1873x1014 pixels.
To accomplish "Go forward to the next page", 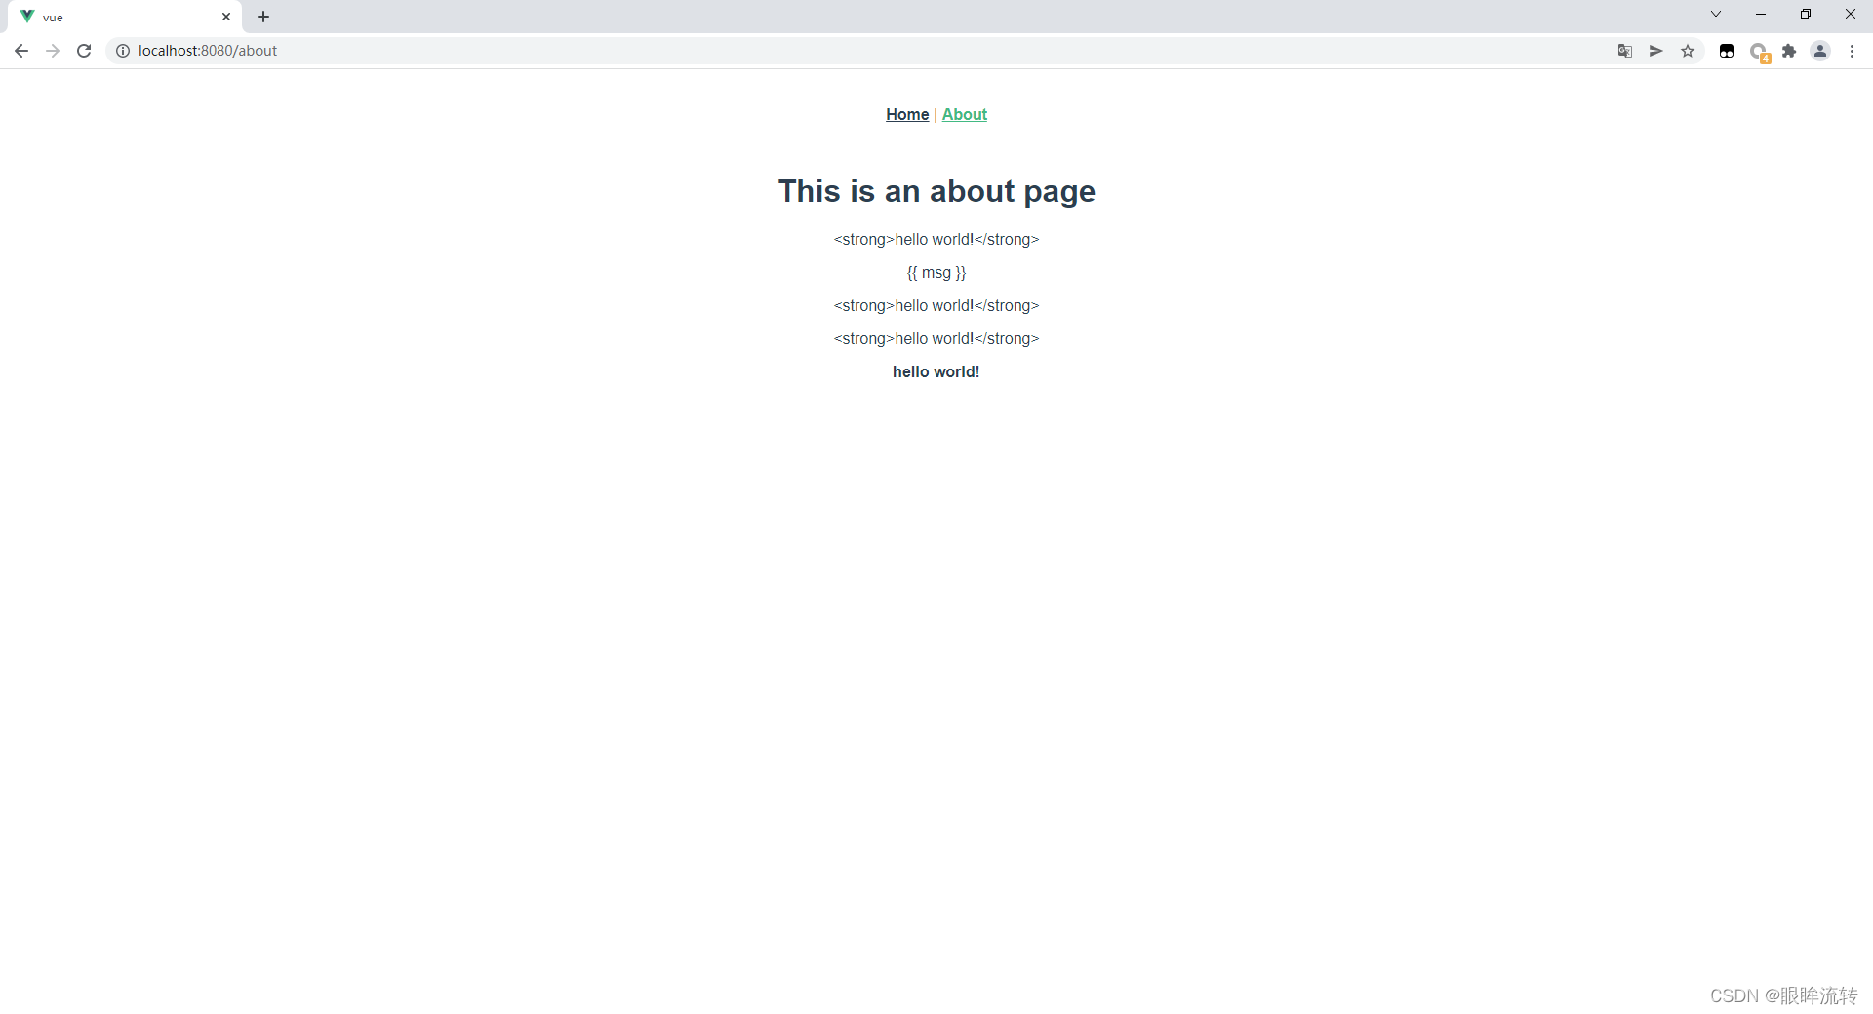I will pos(53,51).
